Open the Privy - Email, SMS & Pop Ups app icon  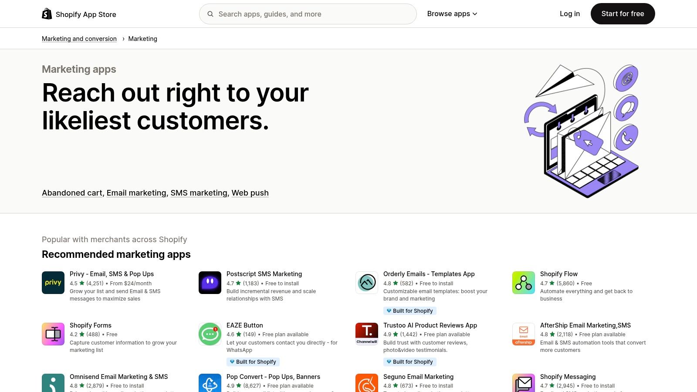pos(53,282)
